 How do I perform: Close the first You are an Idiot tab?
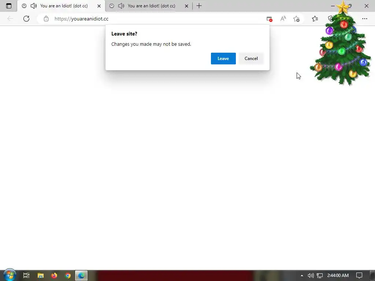[99, 6]
